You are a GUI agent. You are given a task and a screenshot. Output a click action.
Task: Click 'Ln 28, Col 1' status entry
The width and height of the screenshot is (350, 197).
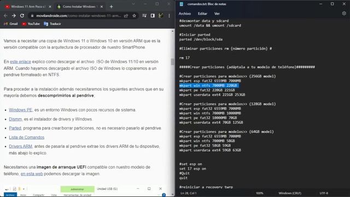[189, 193]
